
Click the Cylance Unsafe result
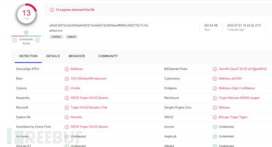pos(75,88)
